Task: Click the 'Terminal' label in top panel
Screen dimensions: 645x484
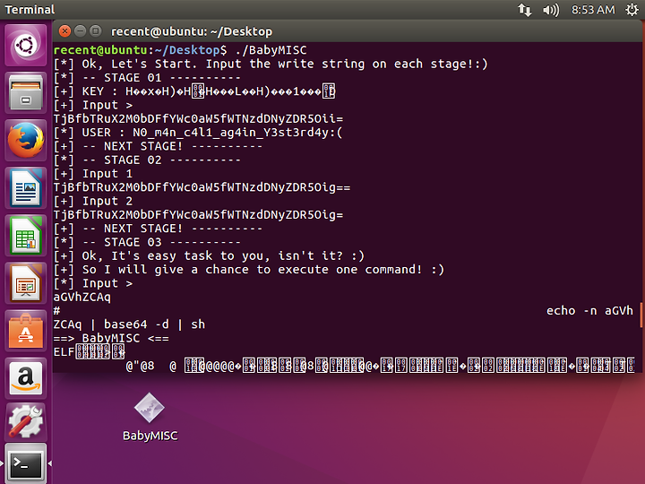Action: [30, 10]
